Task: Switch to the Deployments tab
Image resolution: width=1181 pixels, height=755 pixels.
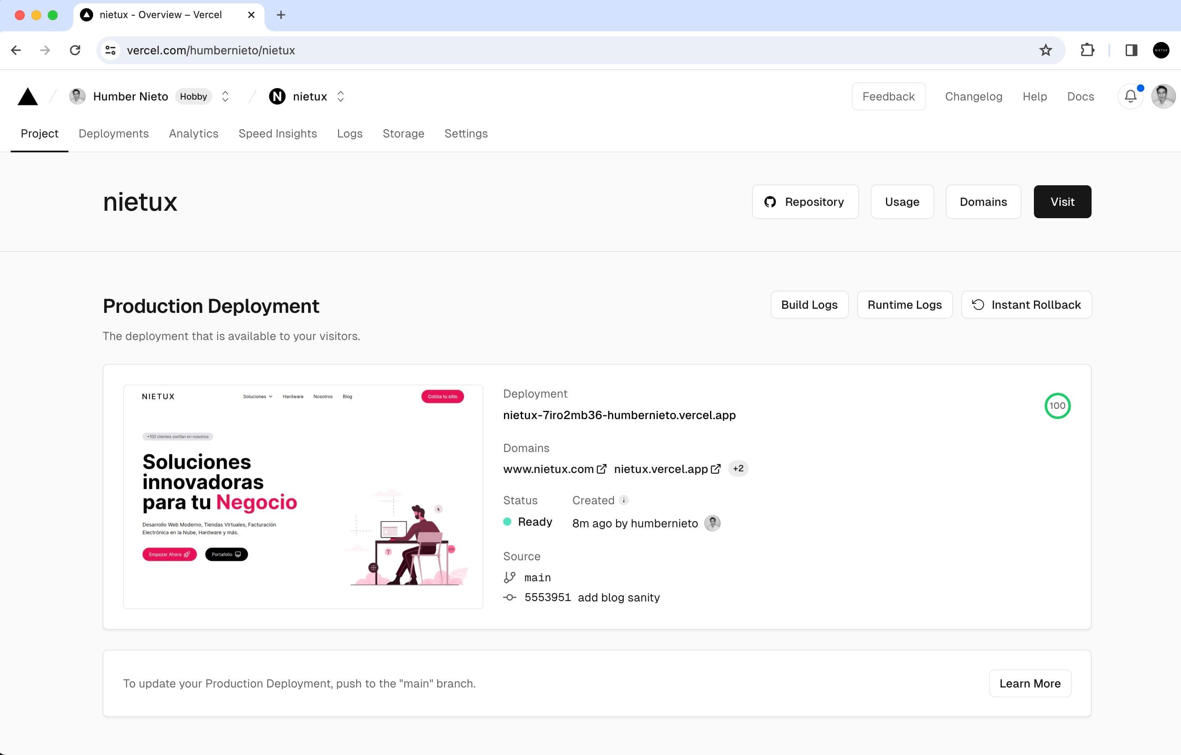Action: [113, 133]
